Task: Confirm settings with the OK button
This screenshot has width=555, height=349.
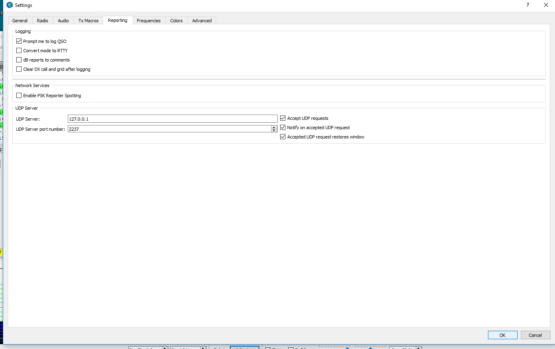Action: click(503, 335)
